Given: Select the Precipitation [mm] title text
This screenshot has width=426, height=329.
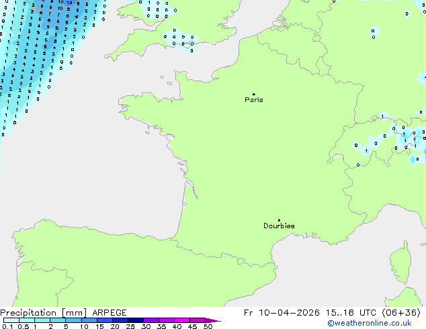Looking at the screenshot, I should tap(44, 313).
